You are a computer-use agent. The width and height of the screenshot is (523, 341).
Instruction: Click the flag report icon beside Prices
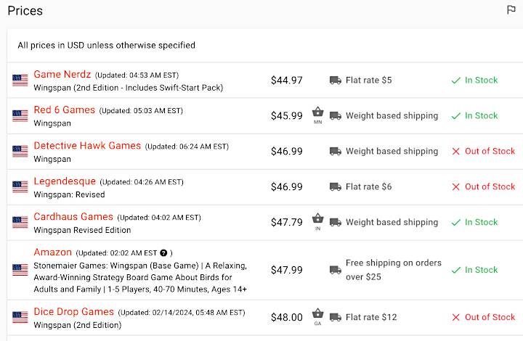(x=511, y=10)
